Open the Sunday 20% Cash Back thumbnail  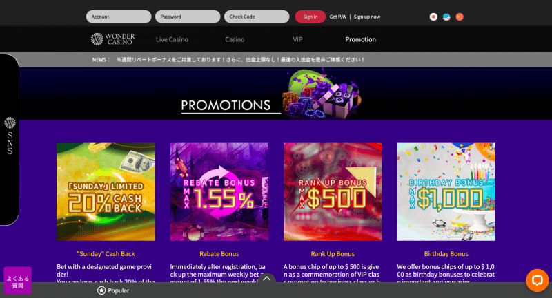(106, 191)
